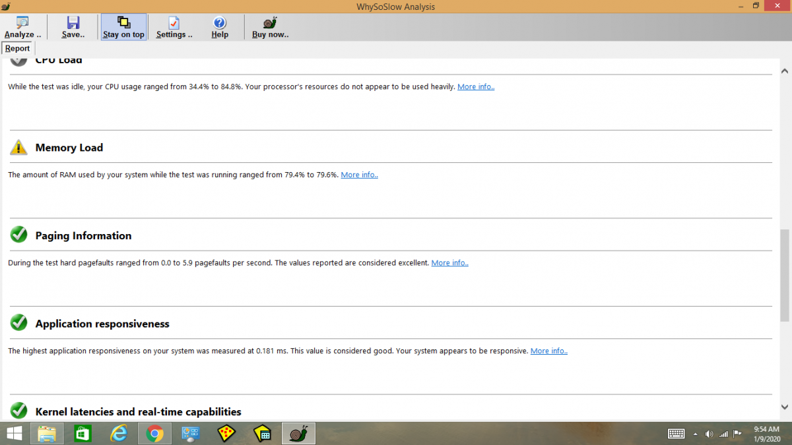Open the Settings dialog
The width and height of the screenshot is (792, 445).
click(174, 28)
